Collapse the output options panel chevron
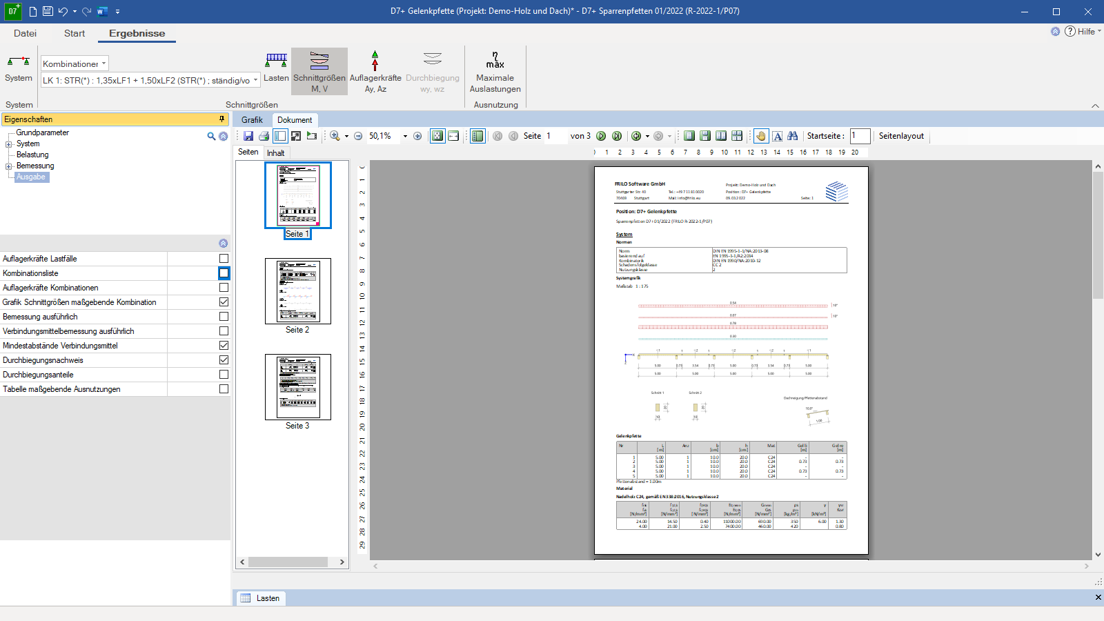Screen dimensions: 1104x621 [223, 243]
